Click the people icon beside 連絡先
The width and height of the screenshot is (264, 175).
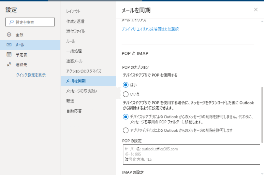[x=9, y=65]
